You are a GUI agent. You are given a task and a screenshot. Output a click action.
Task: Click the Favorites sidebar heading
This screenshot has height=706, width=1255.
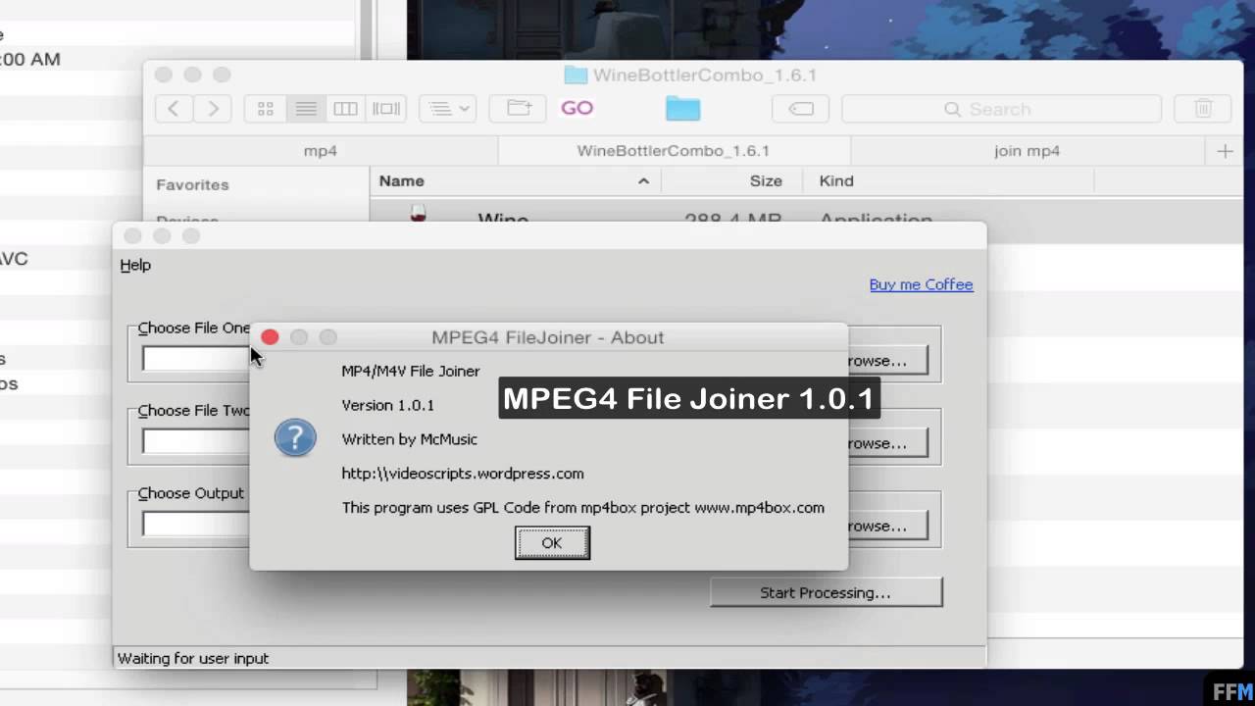[x=192, y=184]
